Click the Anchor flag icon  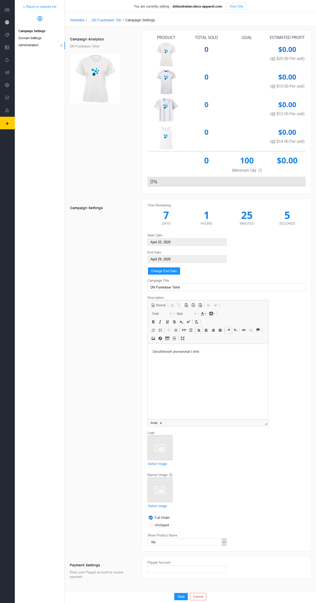(258, 330)
